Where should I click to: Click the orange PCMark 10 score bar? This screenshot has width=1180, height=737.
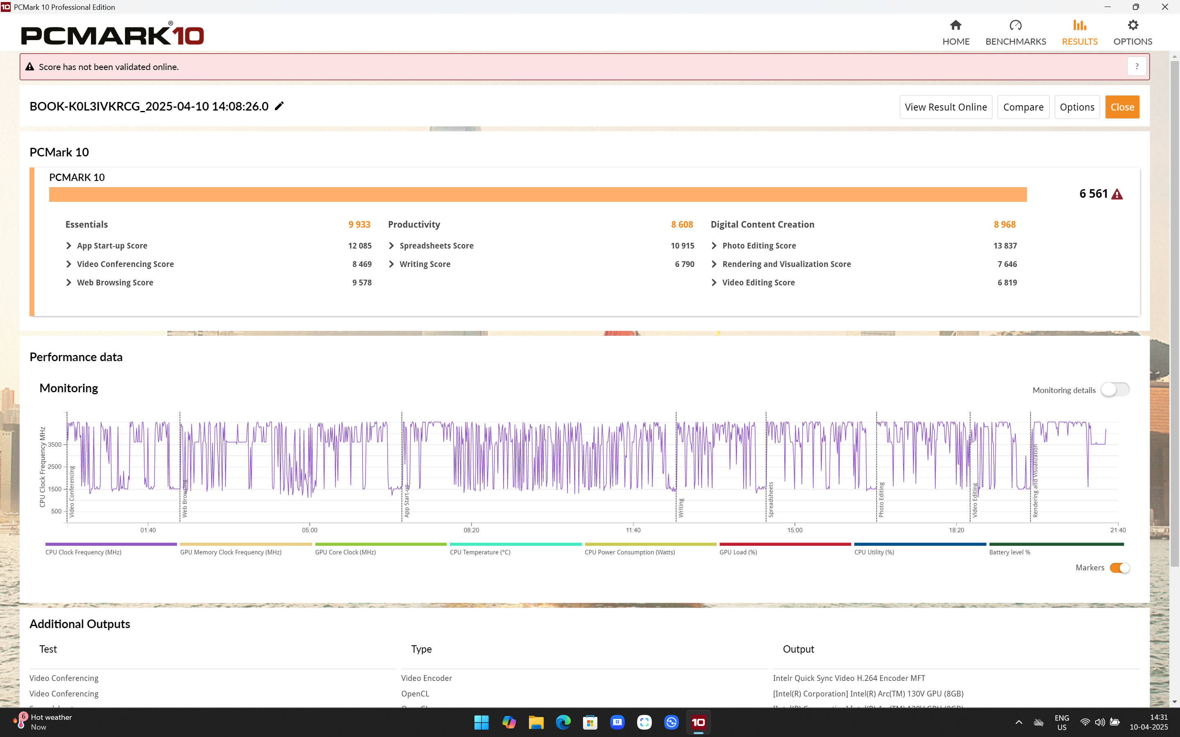538,194
